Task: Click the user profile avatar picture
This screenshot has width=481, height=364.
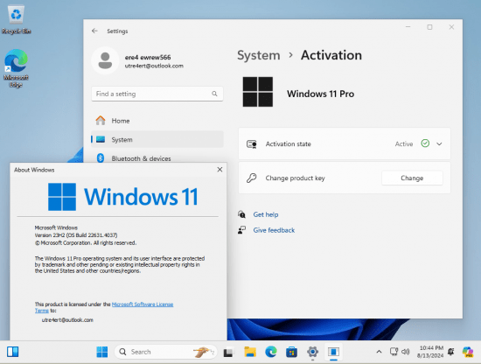Action: click(105, 60)
